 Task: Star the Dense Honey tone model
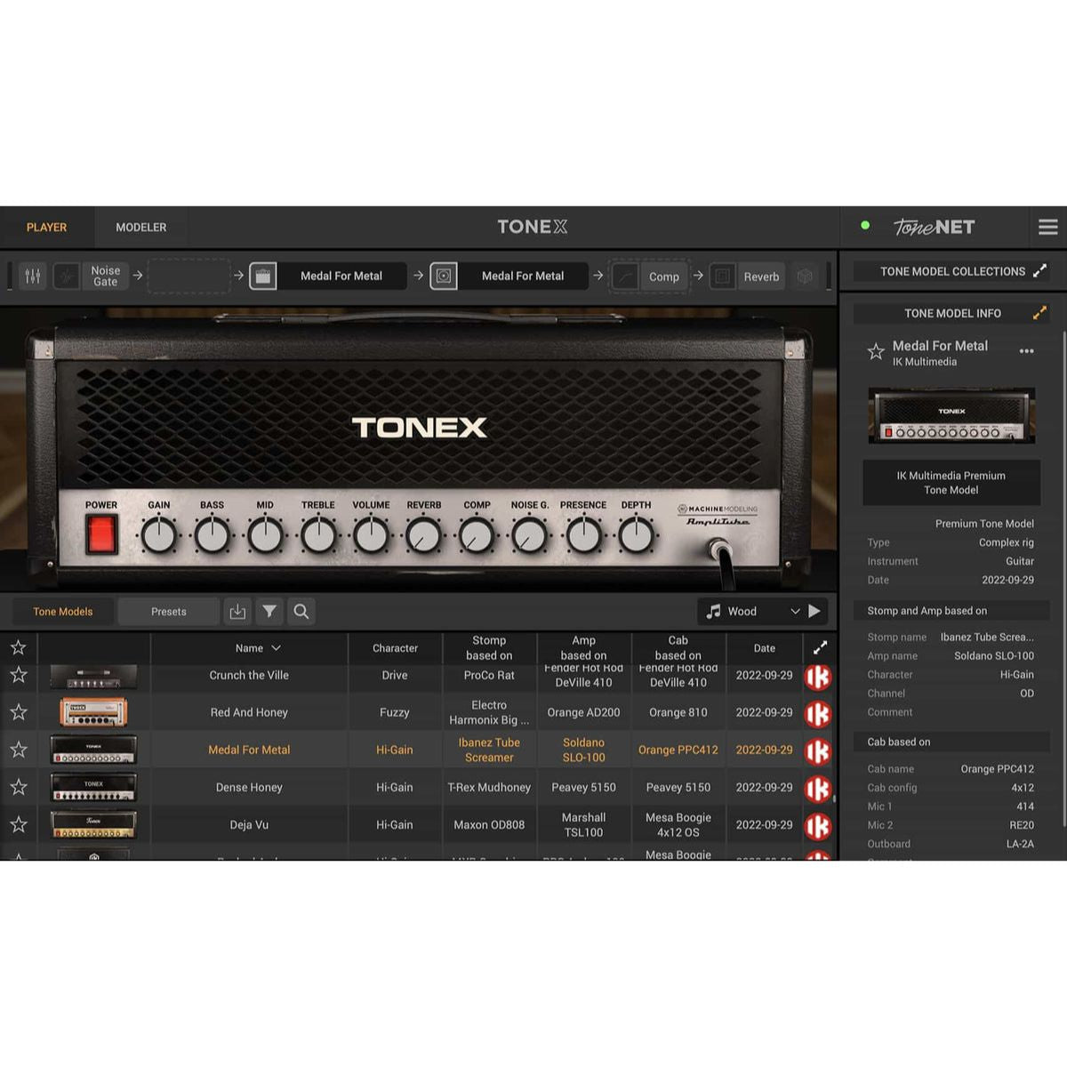pos(18,788)
